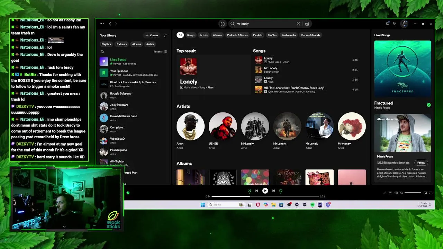
Task: Filter the library by Playlists
Action: (x=106, y=44)
